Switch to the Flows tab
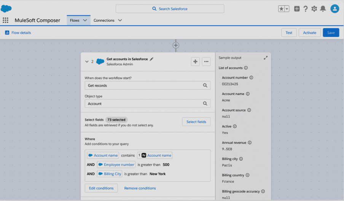Viewport: 344px width, 201px height. point(75,21)
